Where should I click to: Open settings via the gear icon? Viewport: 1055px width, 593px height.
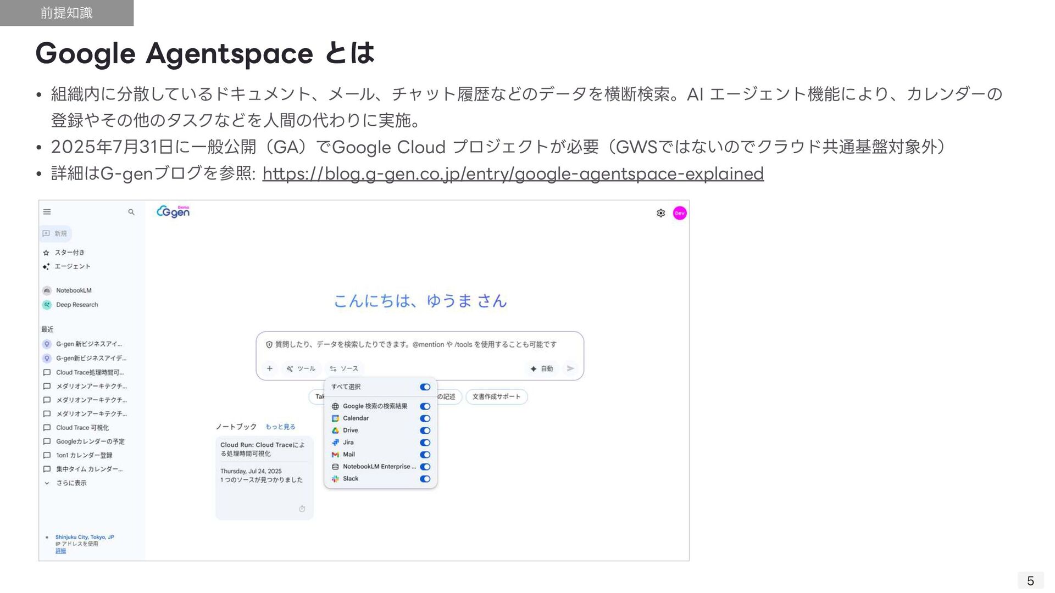pos(661,213)
